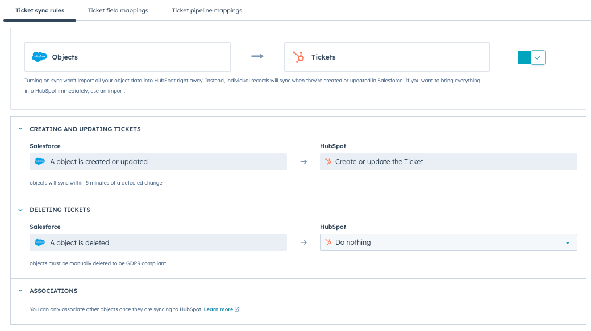The height and width of the screenshot is (331, 591).
Task: Click Salesforce icon in 'A object is deleted' field
Action: [40, 242]
